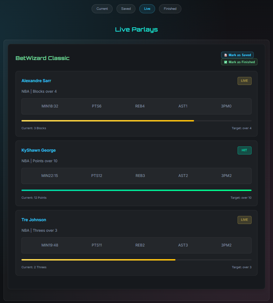
Task: Click the MIN22:15 stat for KyShawn George
Action: (x=50, y=176)
